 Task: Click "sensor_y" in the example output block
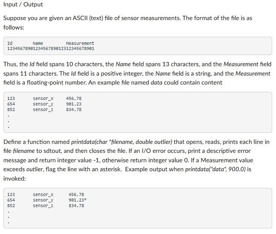click(43, 200)
